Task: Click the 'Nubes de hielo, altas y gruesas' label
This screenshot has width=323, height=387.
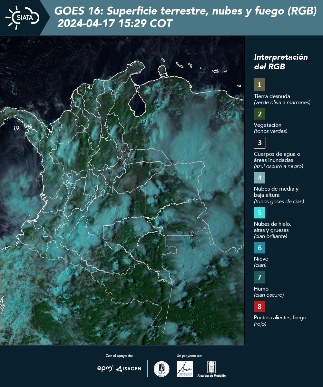Action: point(273,227)
